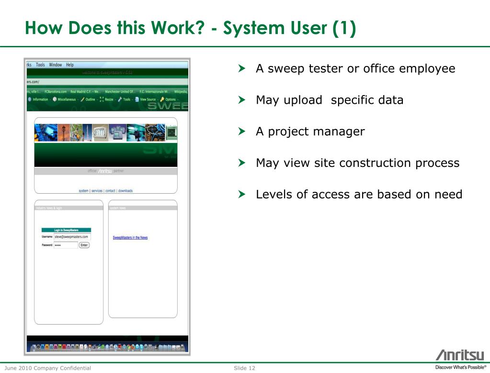Click the View Source page icon

[x=137, y=99]
